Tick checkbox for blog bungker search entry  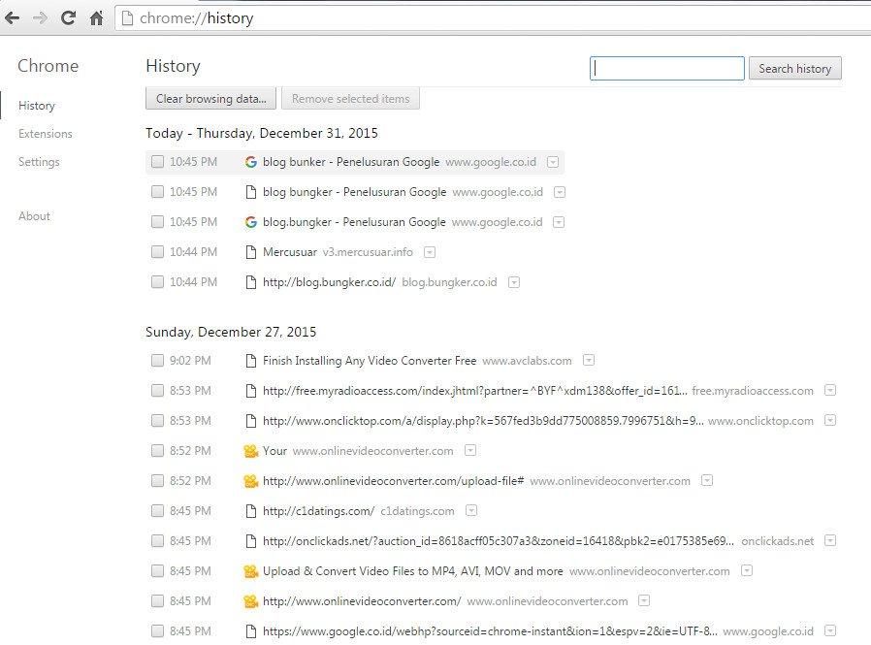point(158,192)
